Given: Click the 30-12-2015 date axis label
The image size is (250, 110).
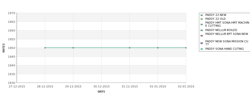Looking at the screenshot, I should (x=101, y=87).
